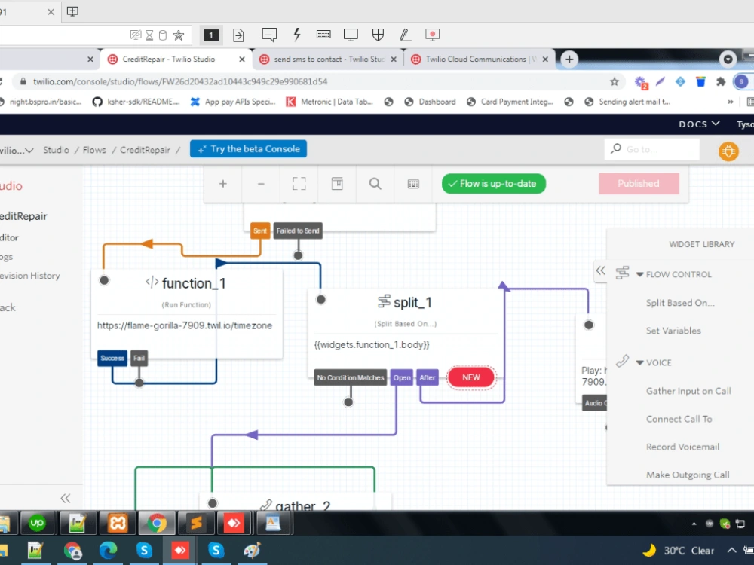Click the Failed to Send transition label
The image size is (754, 565).
tap(298, 231)
